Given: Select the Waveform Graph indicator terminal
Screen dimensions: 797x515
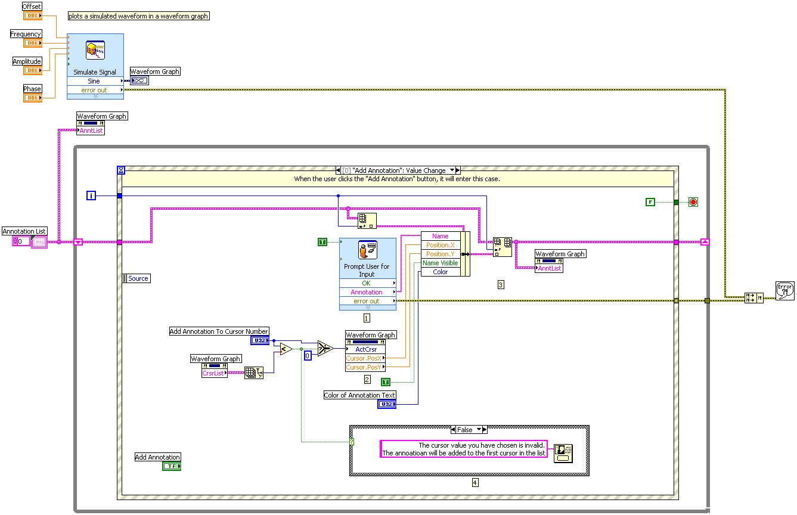Looking at the screenshot, I should 139,80.
